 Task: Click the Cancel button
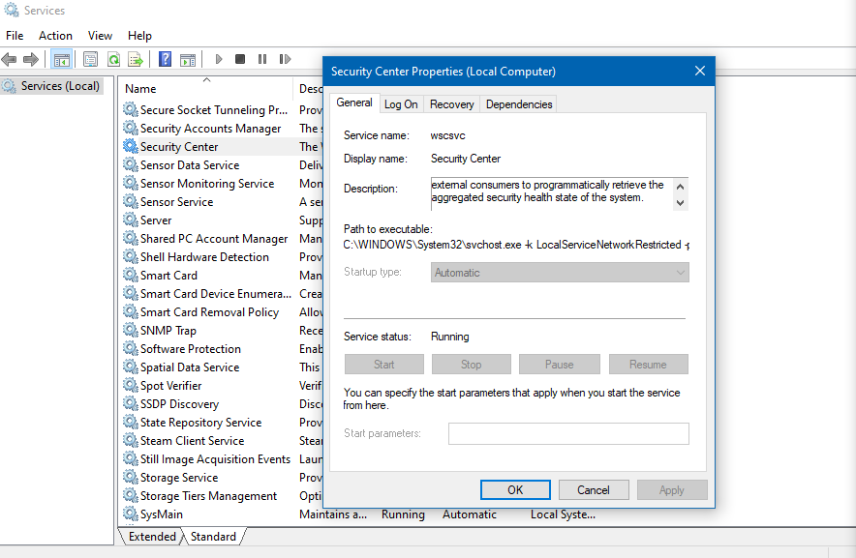pyautogui.click(x=594, y=489)
